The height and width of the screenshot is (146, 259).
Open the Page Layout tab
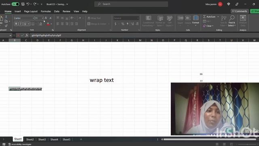[31, 11]
